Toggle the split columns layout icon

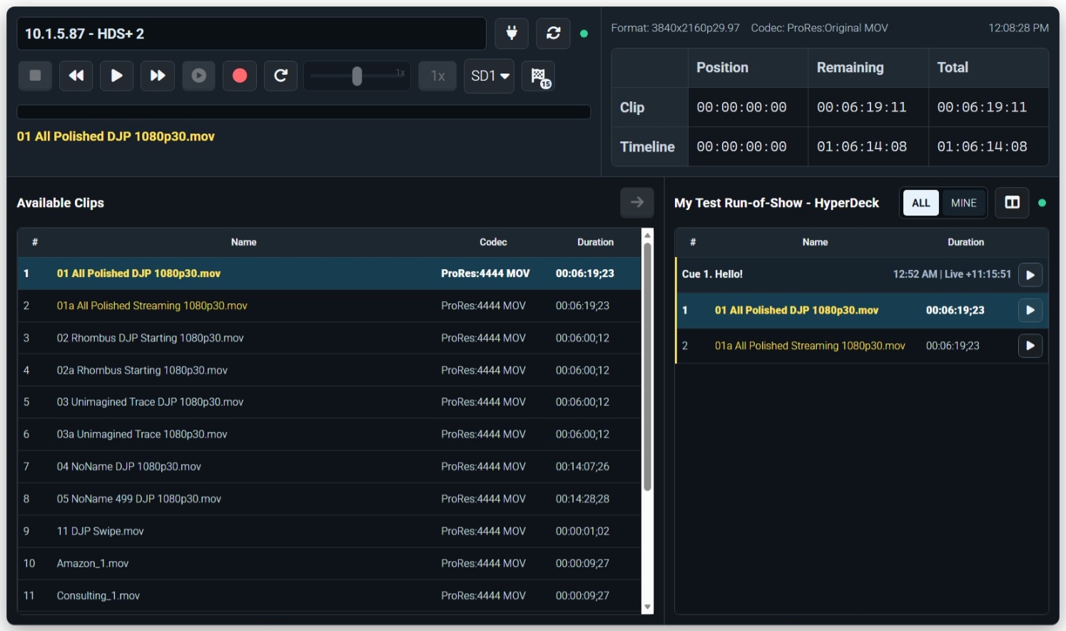[x=1012, y=203]
